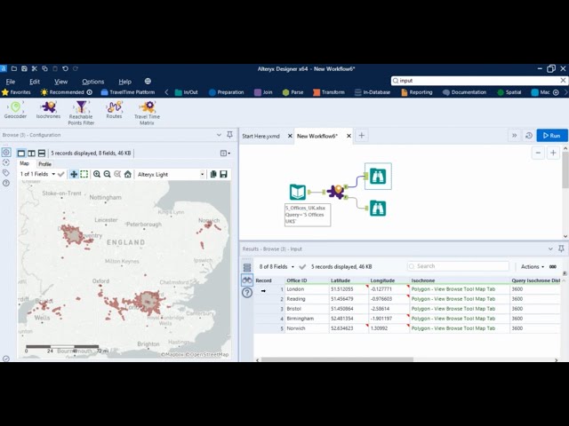This screenshot has height=426, width=569.
Task: Zoom in the canvas with plus button
Action: tap(553, 153)
